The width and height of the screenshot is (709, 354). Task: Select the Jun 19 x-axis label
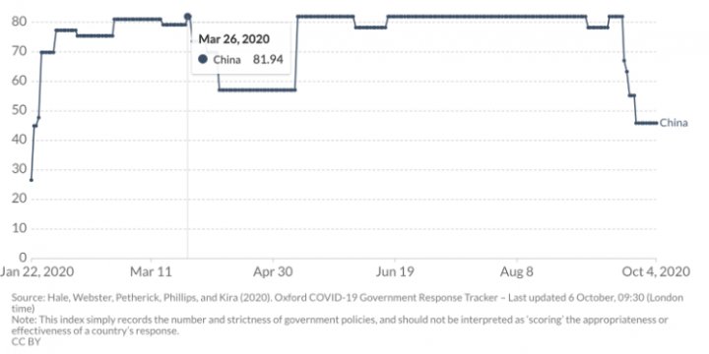pyautogui.click(x=394, y=271)
